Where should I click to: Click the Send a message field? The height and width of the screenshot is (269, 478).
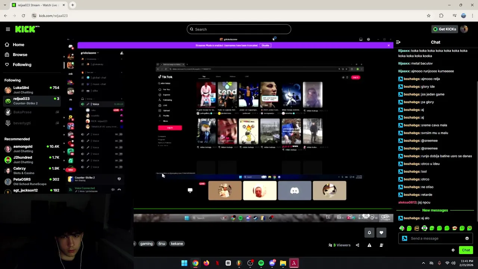pos(436,238)
